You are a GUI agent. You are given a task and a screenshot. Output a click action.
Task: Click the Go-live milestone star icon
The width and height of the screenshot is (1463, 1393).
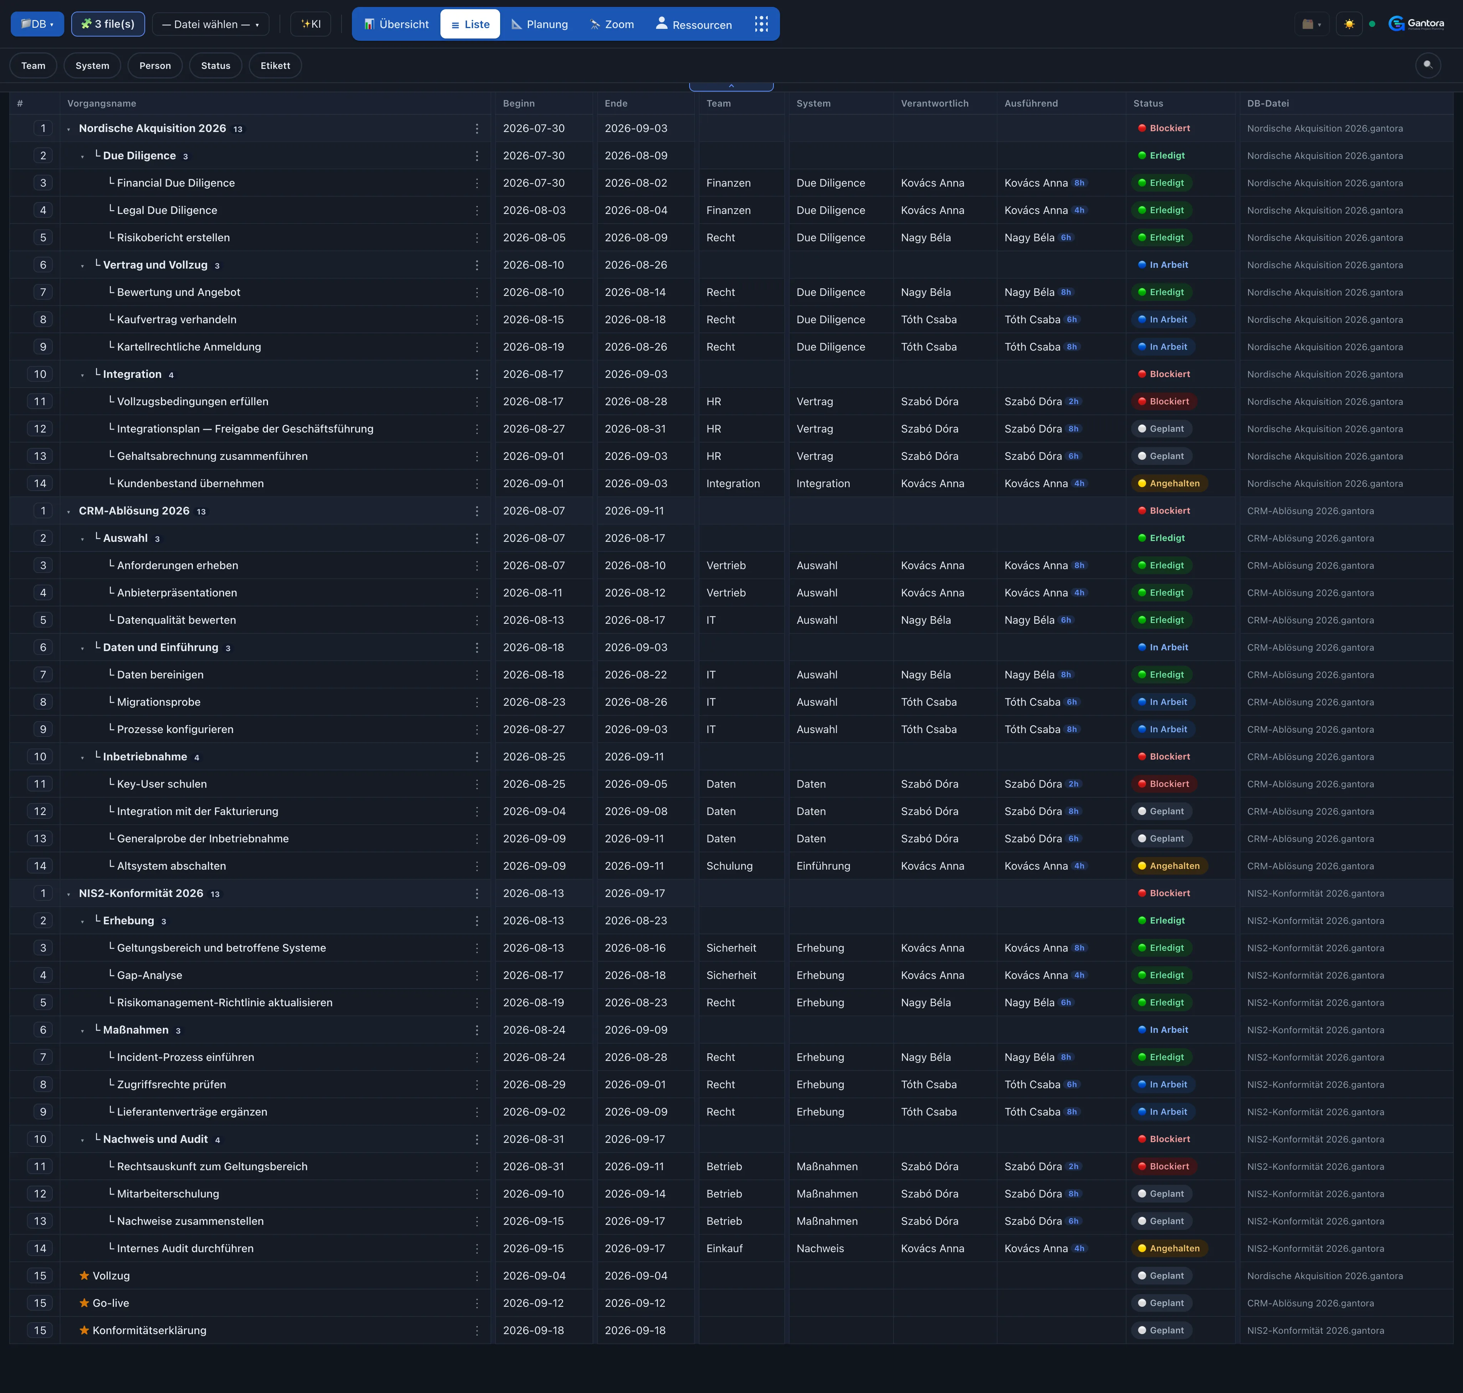pyautogui.click(x=84, y=1303)
